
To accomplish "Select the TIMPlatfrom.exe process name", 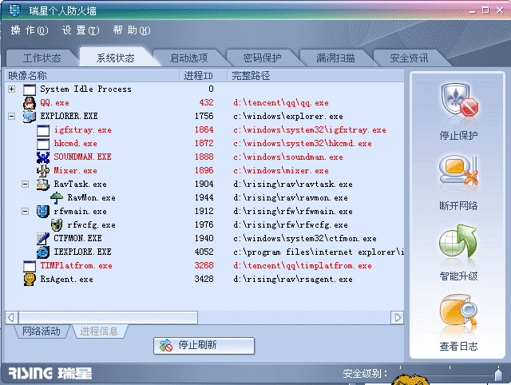I will (77, 266).
